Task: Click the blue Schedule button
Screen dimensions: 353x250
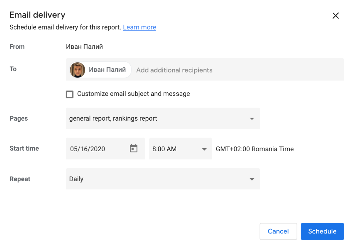Action: click(322, 231)
